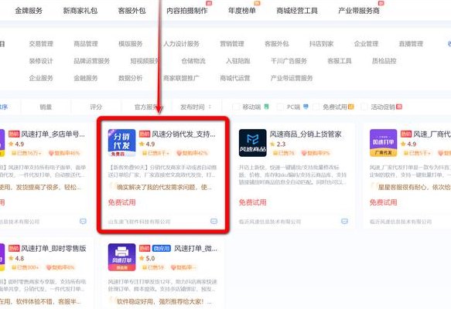Select 千川广告服务 category
451x309 pixels.
tap(289, 61)
